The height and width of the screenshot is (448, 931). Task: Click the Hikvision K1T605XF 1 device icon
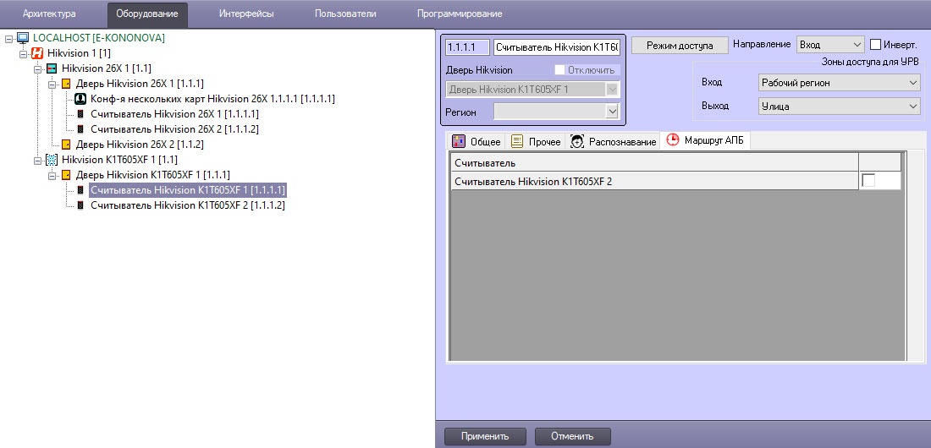pyautogui.click(x=52, y=160)
